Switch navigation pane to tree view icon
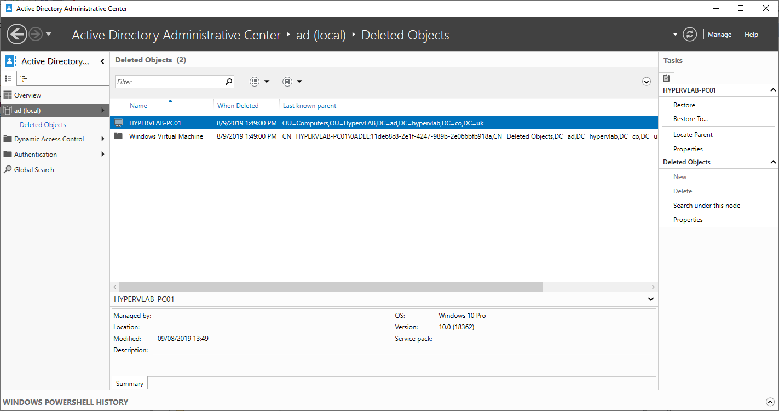Viewport: 779px width, 411px height. (x=24, y=78)
